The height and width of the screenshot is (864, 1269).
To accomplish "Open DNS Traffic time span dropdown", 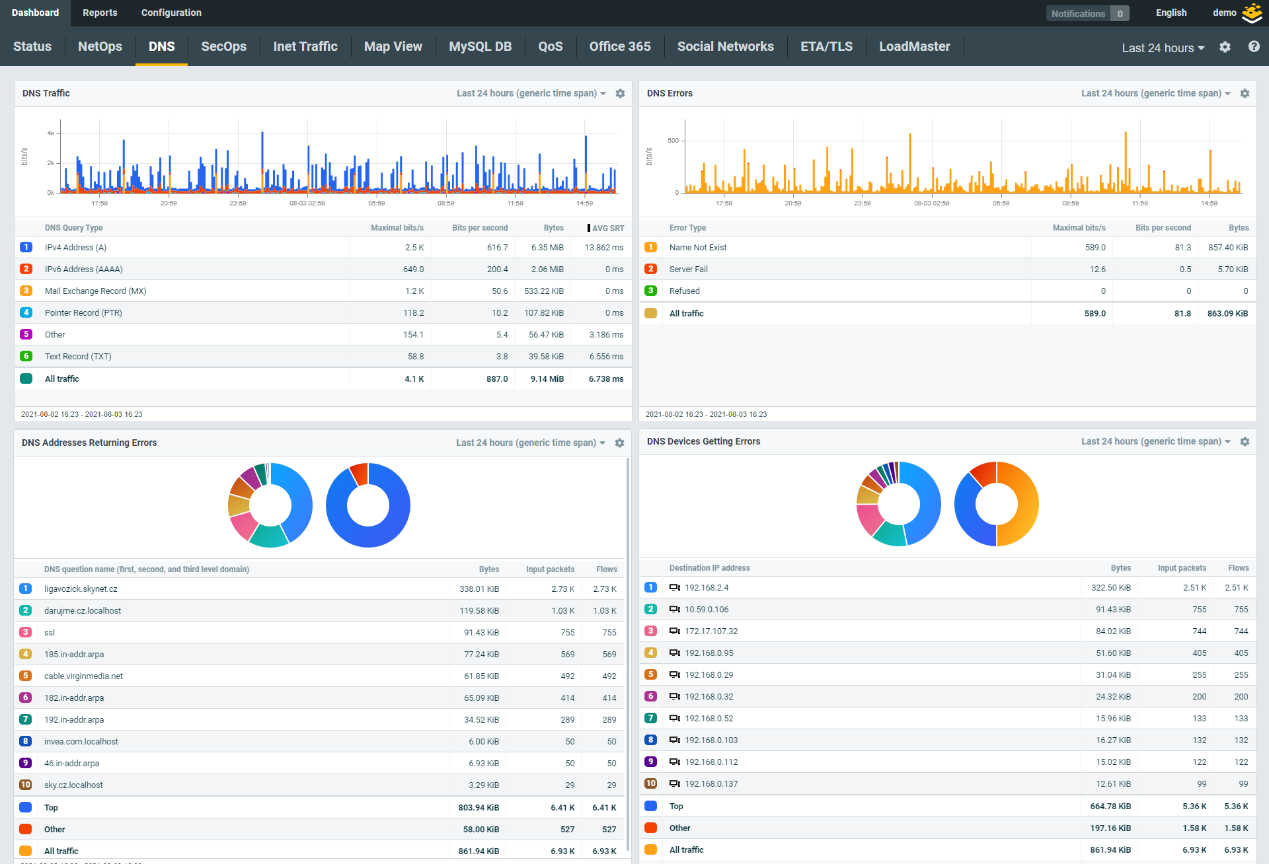I will 531,94.
